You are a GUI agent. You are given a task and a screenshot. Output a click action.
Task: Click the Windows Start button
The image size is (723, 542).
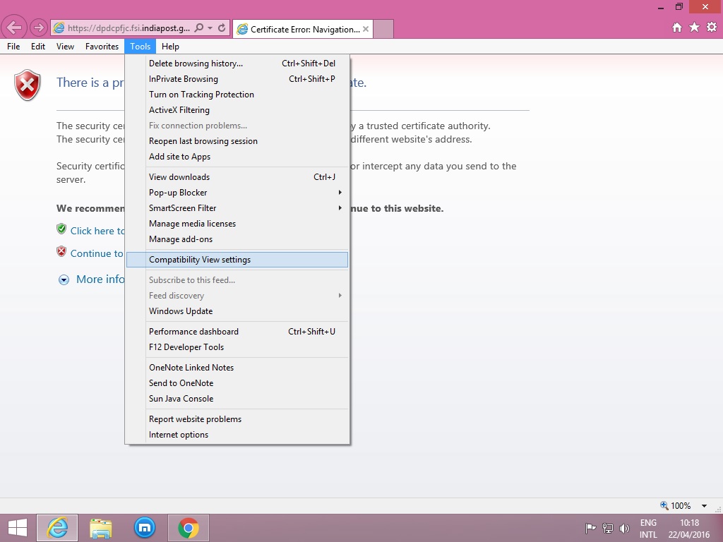[17, 527]
